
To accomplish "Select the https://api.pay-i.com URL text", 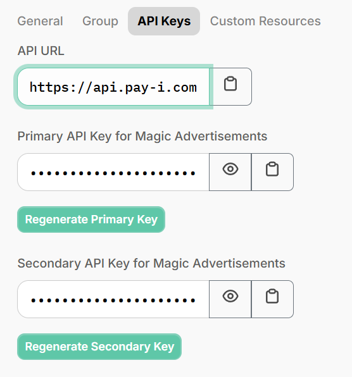I will (113, 87).
